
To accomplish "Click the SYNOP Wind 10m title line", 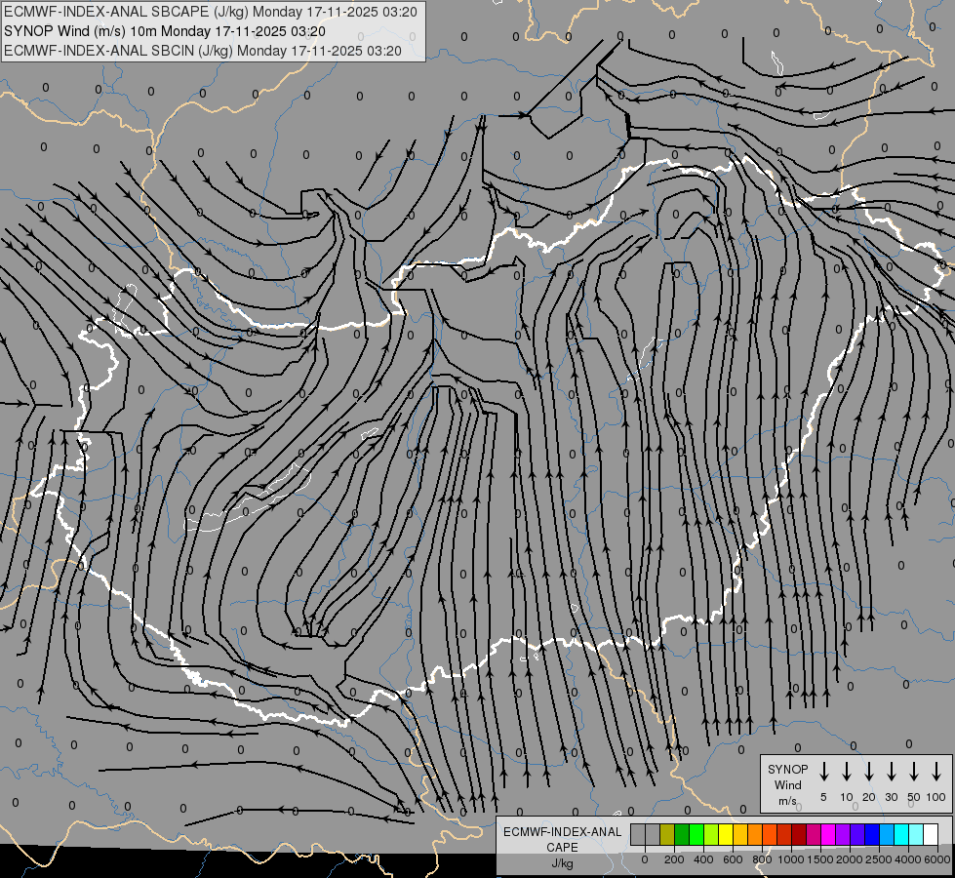I will click(165, 31).
